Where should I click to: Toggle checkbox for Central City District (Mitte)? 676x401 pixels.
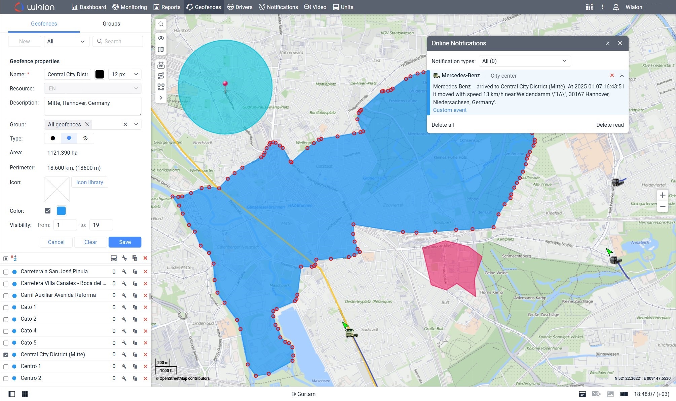point(5,354)
